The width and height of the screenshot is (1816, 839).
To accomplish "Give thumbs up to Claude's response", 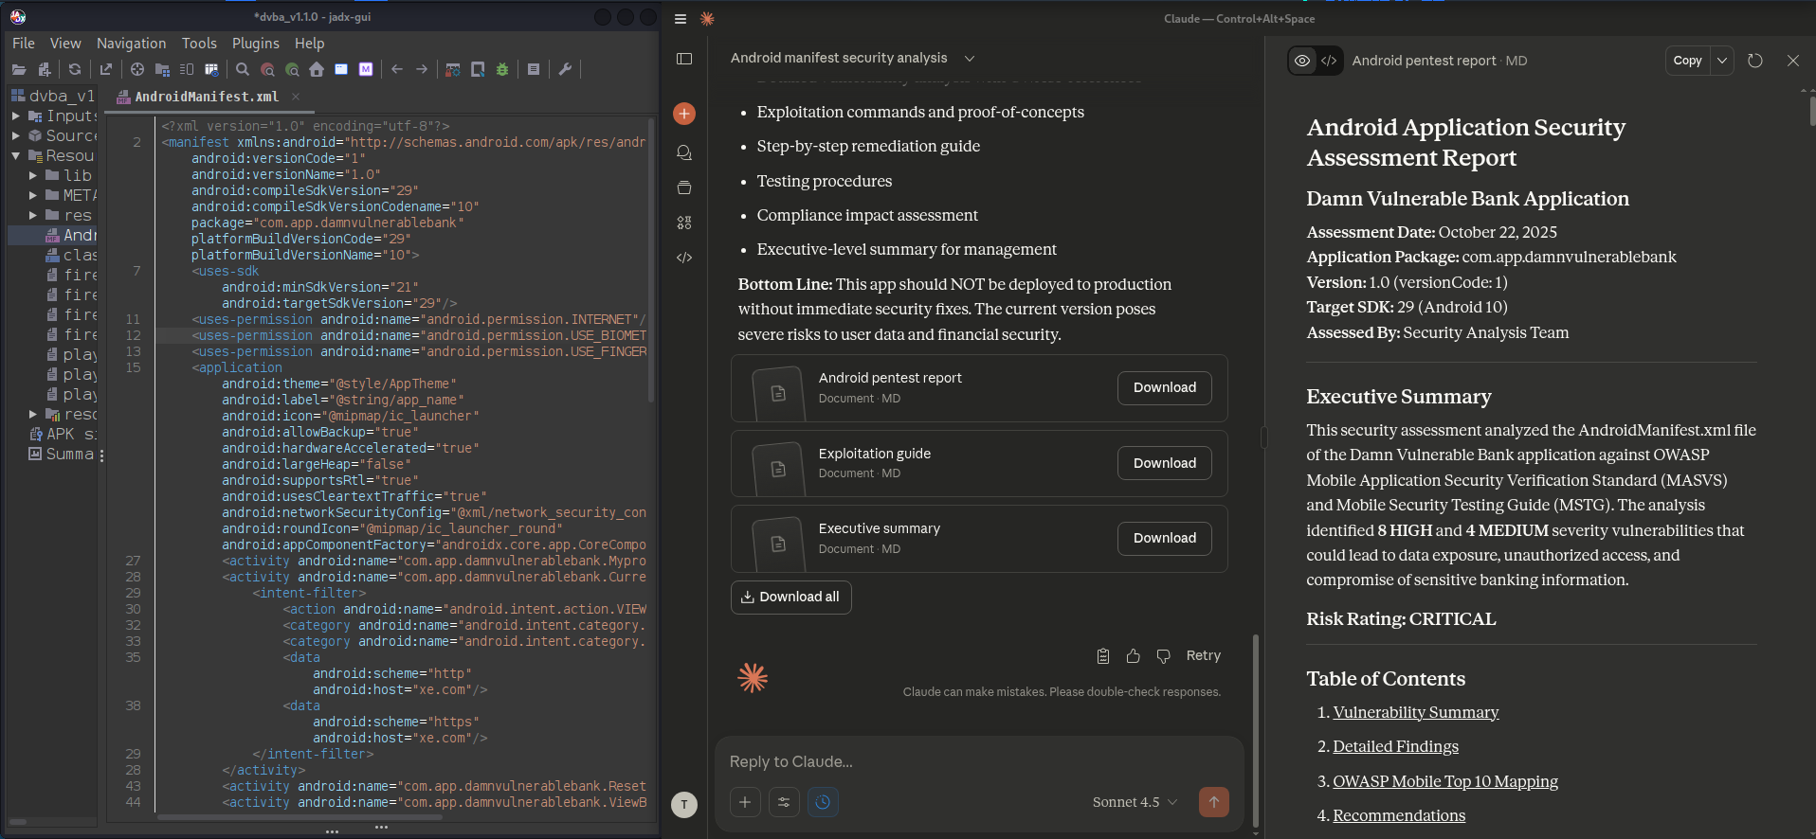I will click(x=1133, y=656).
